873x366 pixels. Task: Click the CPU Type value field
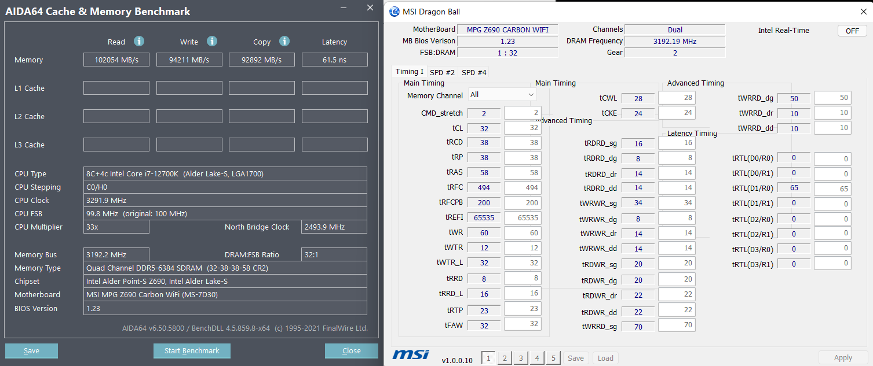[225, 173]
